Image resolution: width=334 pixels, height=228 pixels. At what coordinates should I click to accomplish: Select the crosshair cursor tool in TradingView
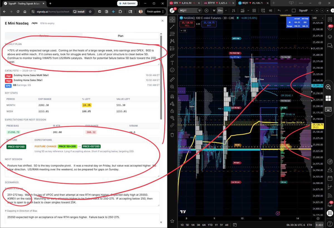point(172,20)
